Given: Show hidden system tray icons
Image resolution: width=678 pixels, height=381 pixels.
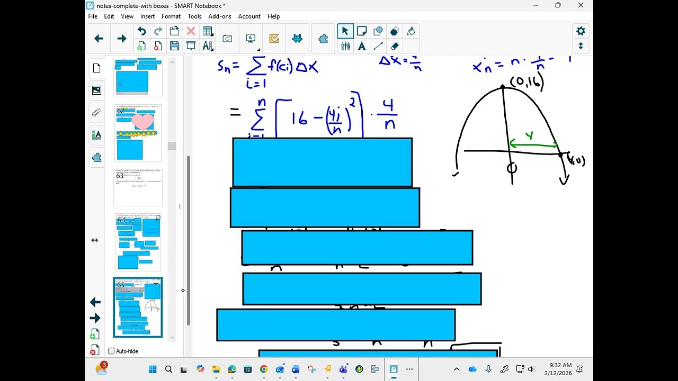Looking at the screenshot, I should [457, 369].
